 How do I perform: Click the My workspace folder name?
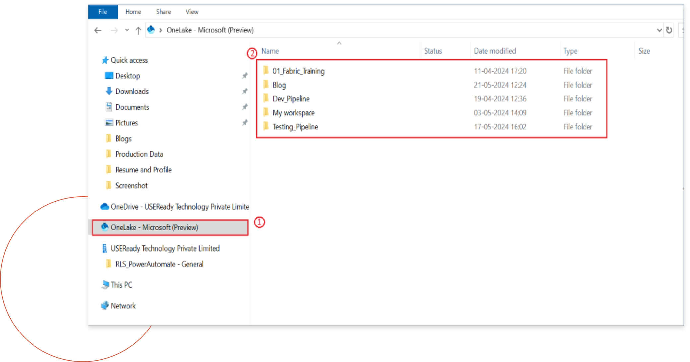[x=294, y=113]
